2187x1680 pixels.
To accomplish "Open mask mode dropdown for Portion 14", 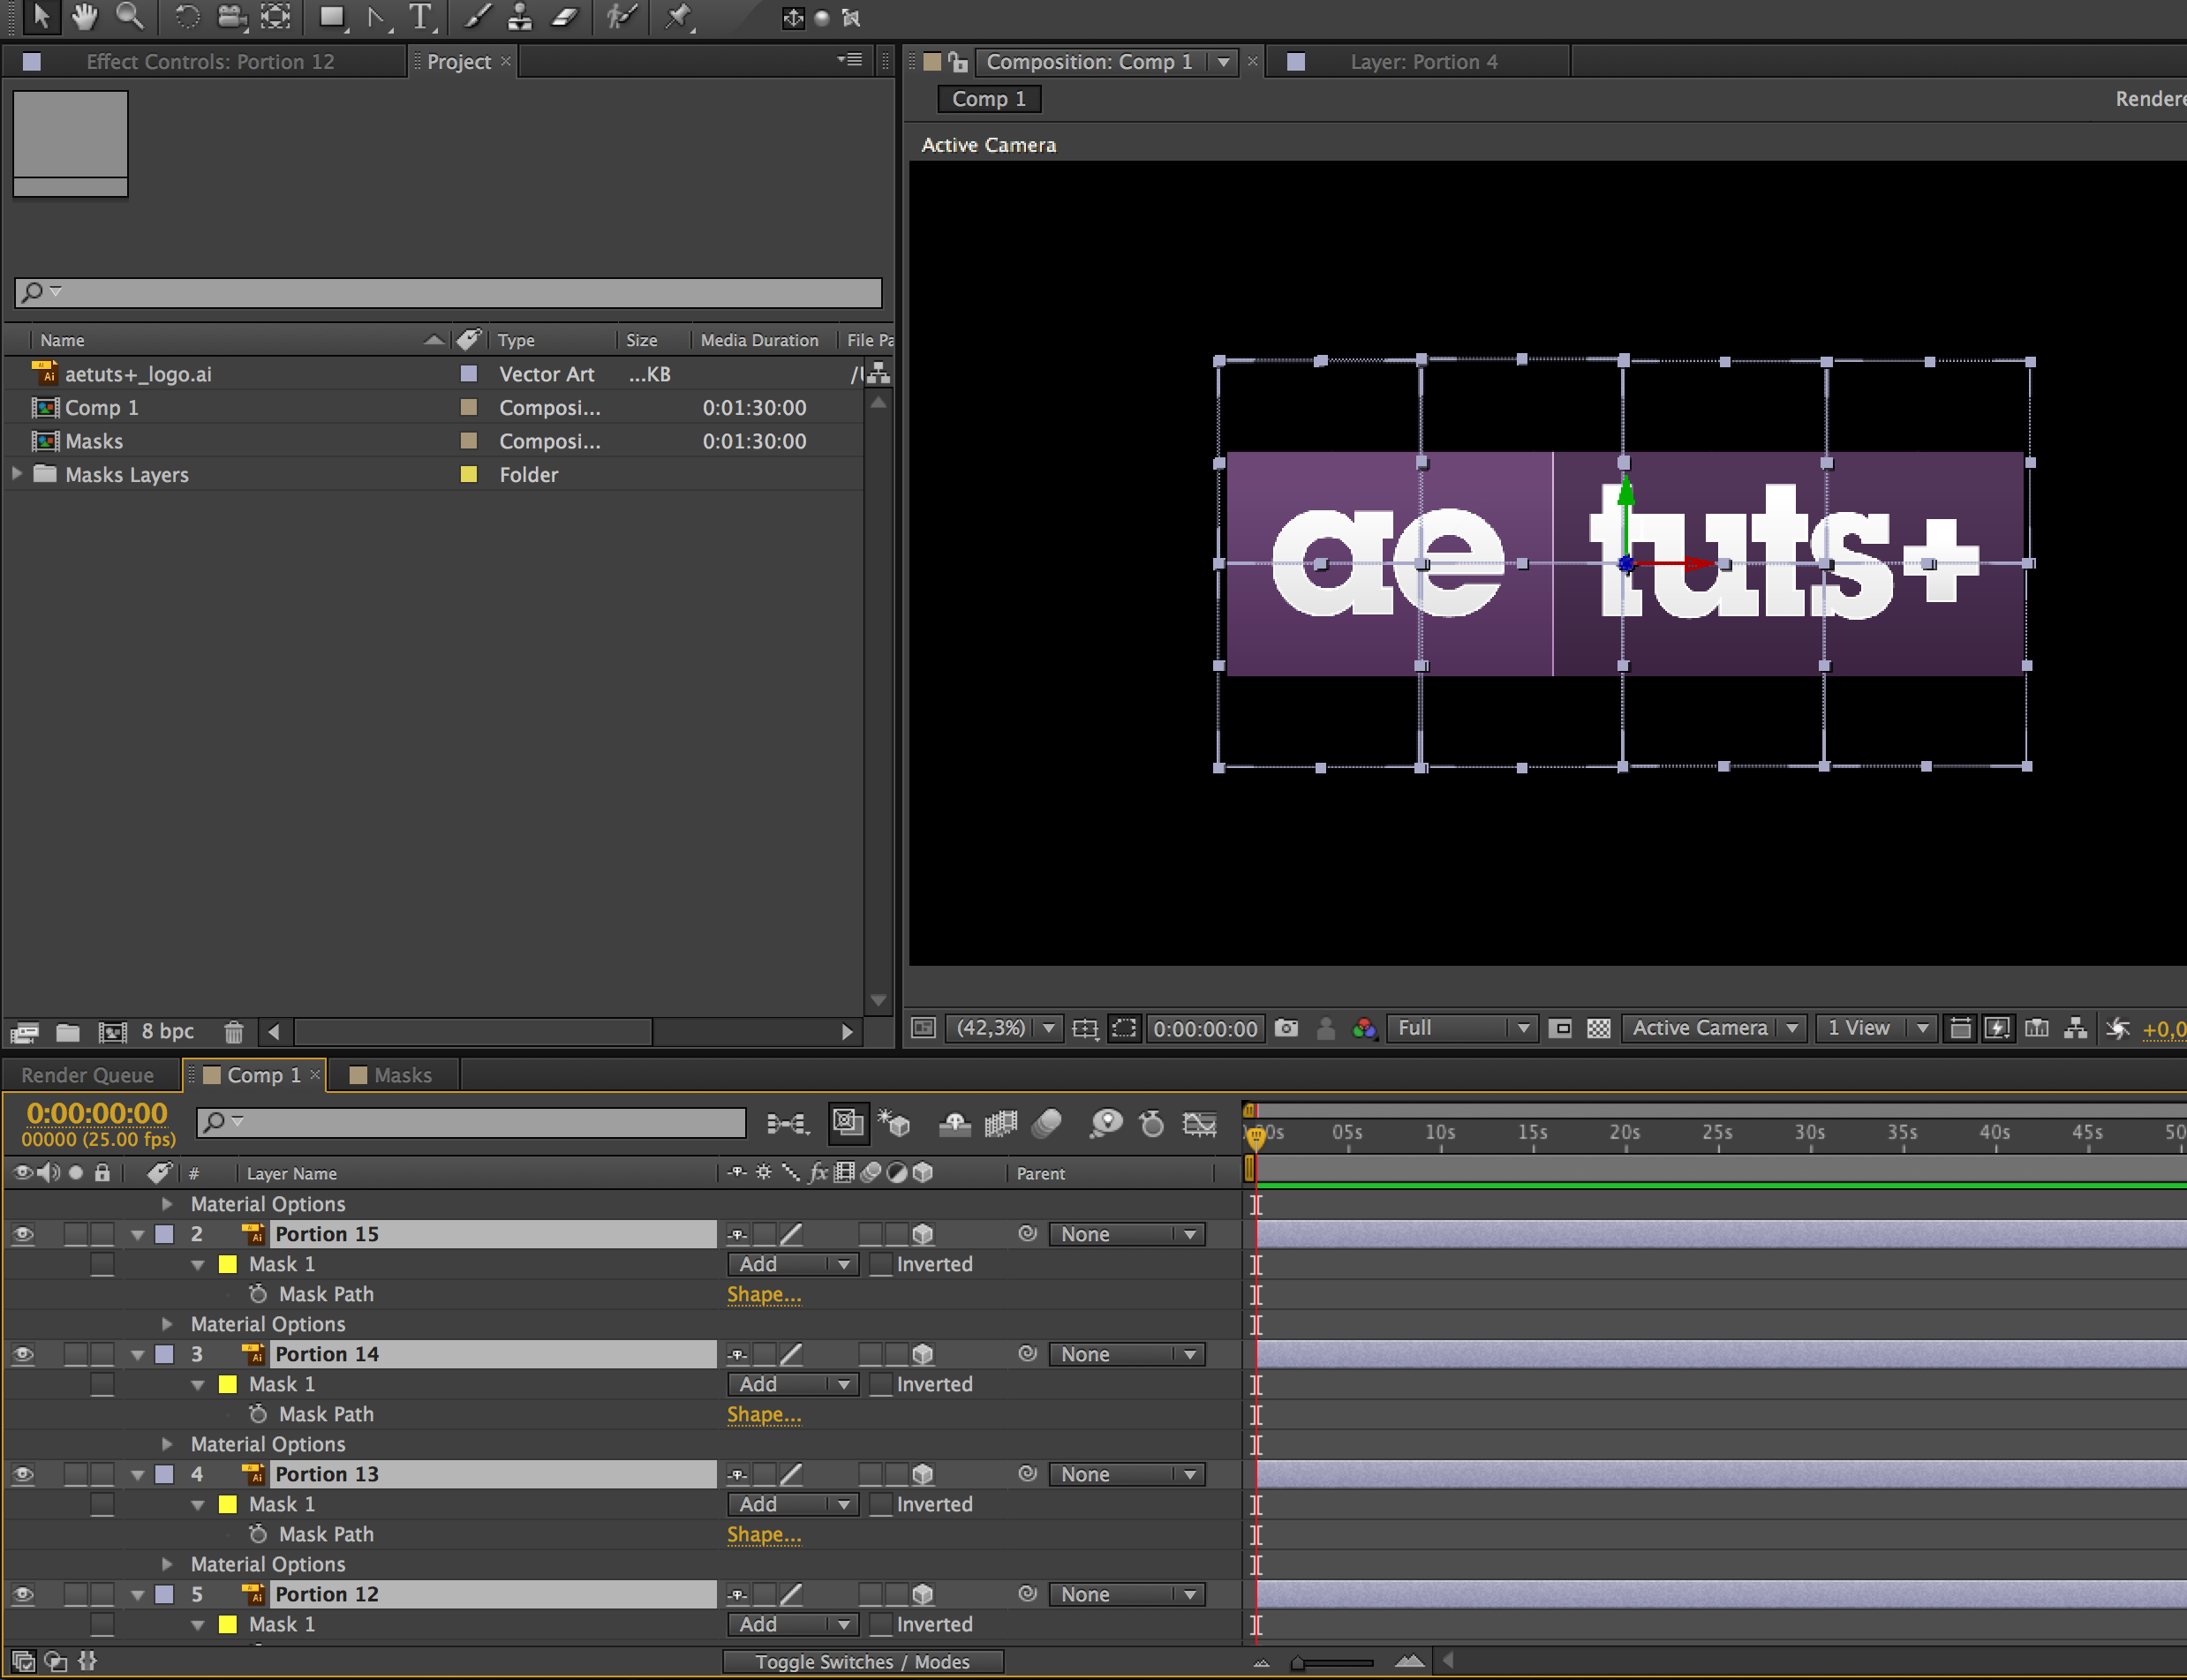I will point(793,1384).
